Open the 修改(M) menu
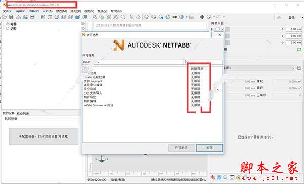Viewport: 304px width, 184px height. click(x=61, y=11)
